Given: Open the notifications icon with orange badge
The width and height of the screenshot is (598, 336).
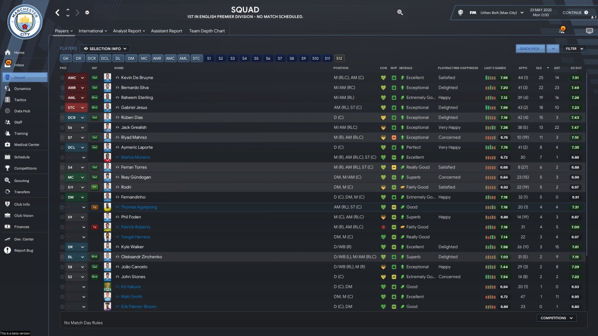Looking at the screenshot, I should 562,30.
